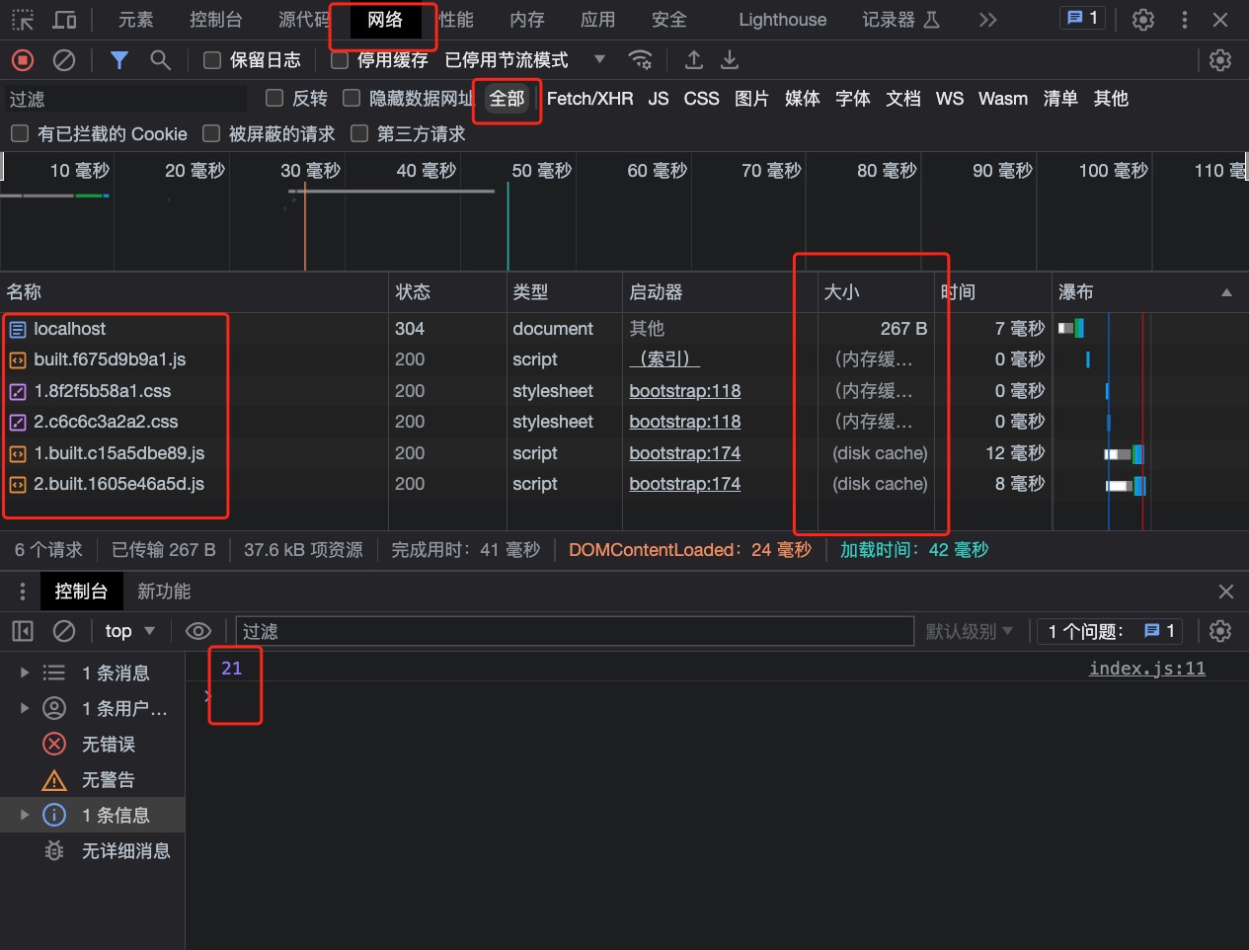Open the drawer three-dot menu

(23, 592)
